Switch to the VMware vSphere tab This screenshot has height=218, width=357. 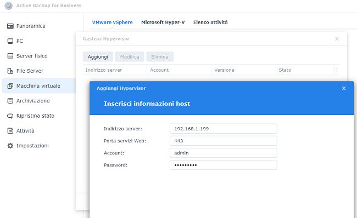click(x=112, y=22)
